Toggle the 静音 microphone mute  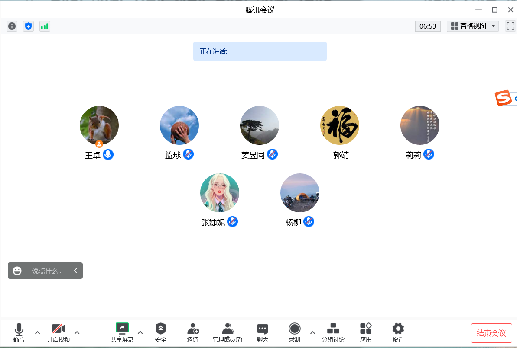19,332
